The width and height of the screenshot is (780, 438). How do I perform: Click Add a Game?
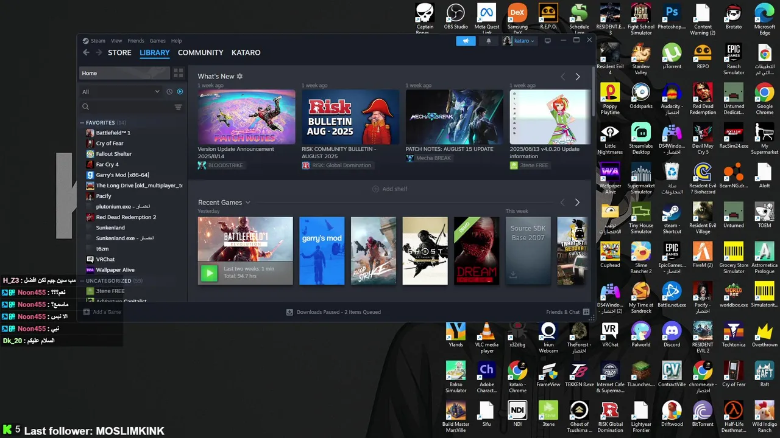[102, 312]
